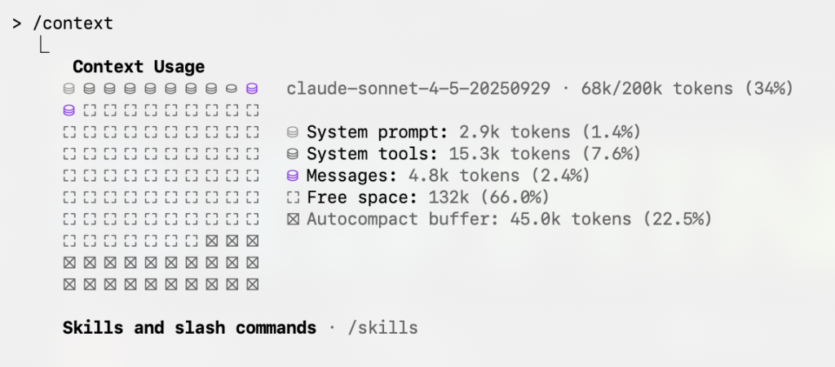Click the bottom-left crossed box in the grid

(x=69, y=285)
